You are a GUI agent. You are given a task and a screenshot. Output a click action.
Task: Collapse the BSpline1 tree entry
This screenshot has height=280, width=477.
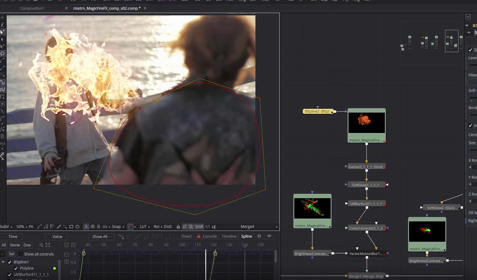click(3, 262)
